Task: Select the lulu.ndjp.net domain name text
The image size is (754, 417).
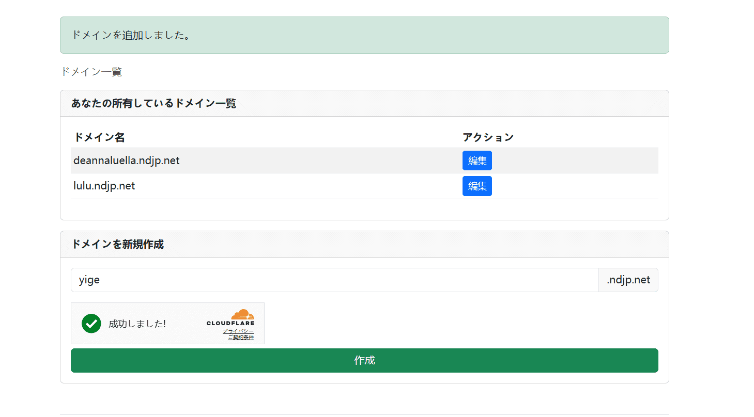Action: (x=104, y=186)
